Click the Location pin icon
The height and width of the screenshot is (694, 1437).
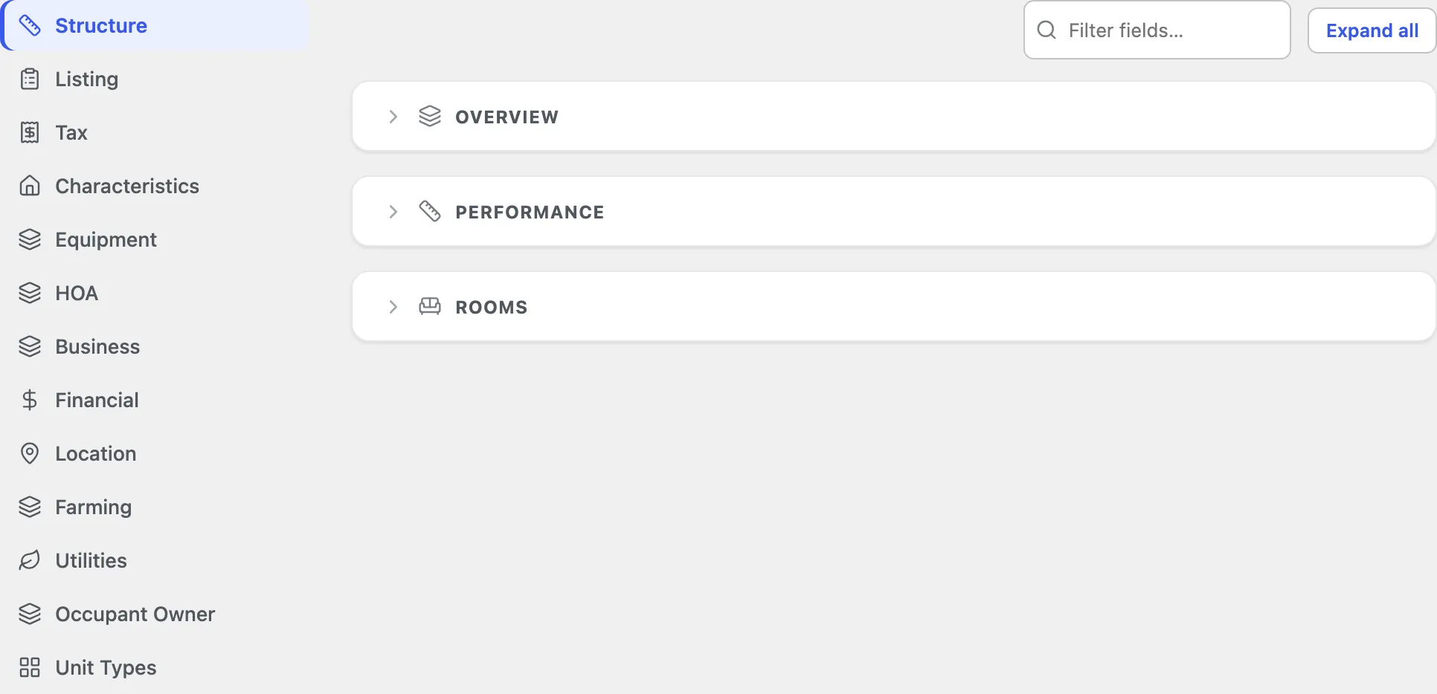click(30, 453)
